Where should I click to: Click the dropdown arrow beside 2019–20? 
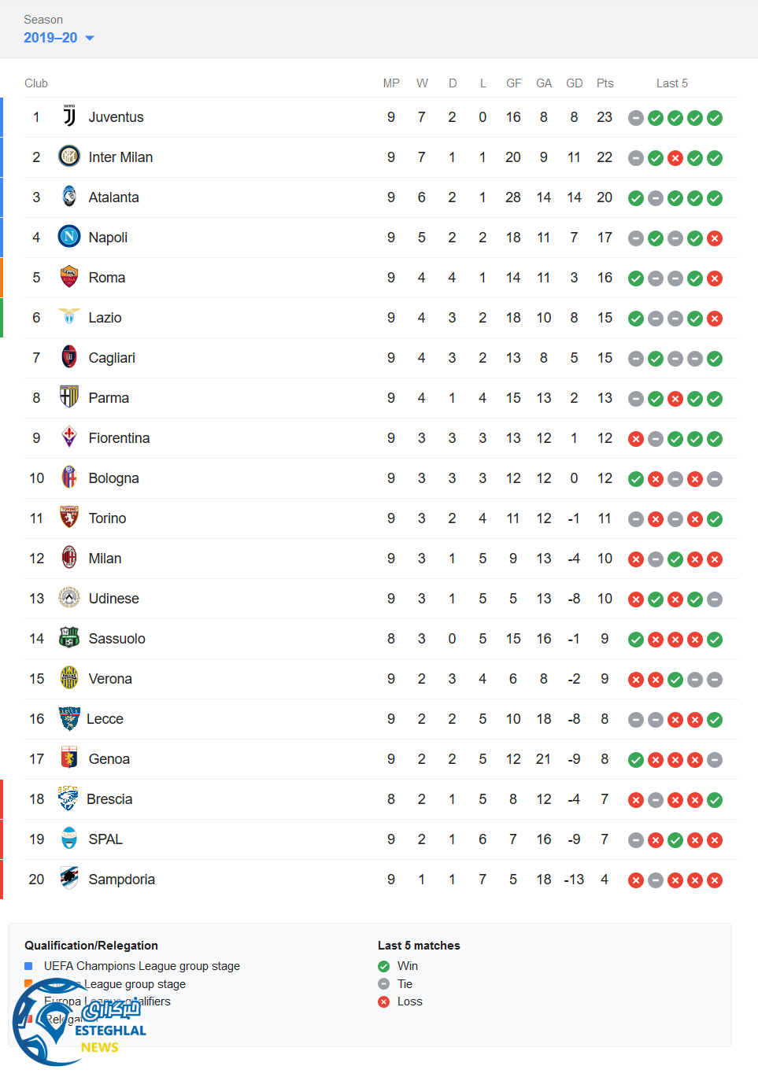point(90,38)
